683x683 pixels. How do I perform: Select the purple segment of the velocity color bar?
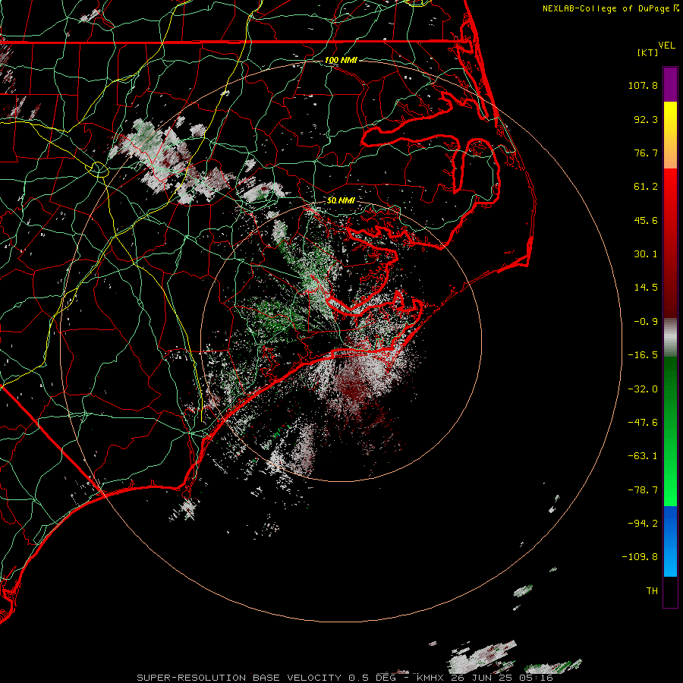coord(670,84)
